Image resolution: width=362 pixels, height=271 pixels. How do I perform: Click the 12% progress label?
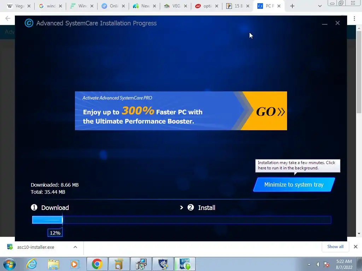[x=55, y=233]
